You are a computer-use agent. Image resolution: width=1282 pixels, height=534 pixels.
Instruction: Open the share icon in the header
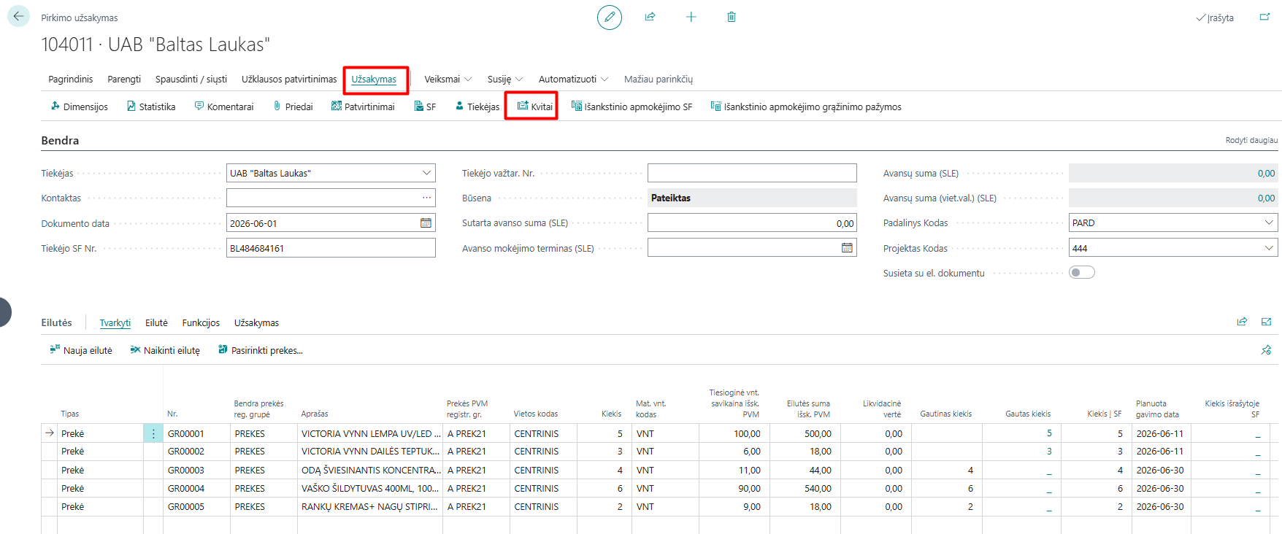pyautogui.click(x=650, y=17)
